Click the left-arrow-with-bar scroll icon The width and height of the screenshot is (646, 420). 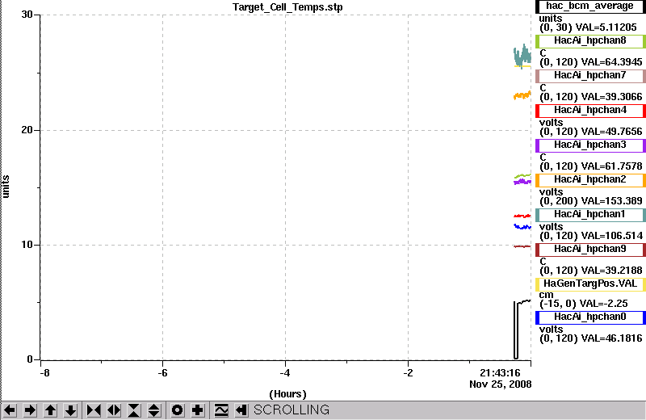click(241, 410)
